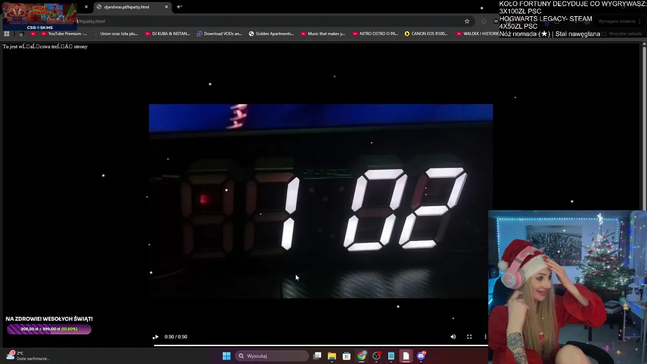Open the Music that makes y... bookmark

[323, 34]
